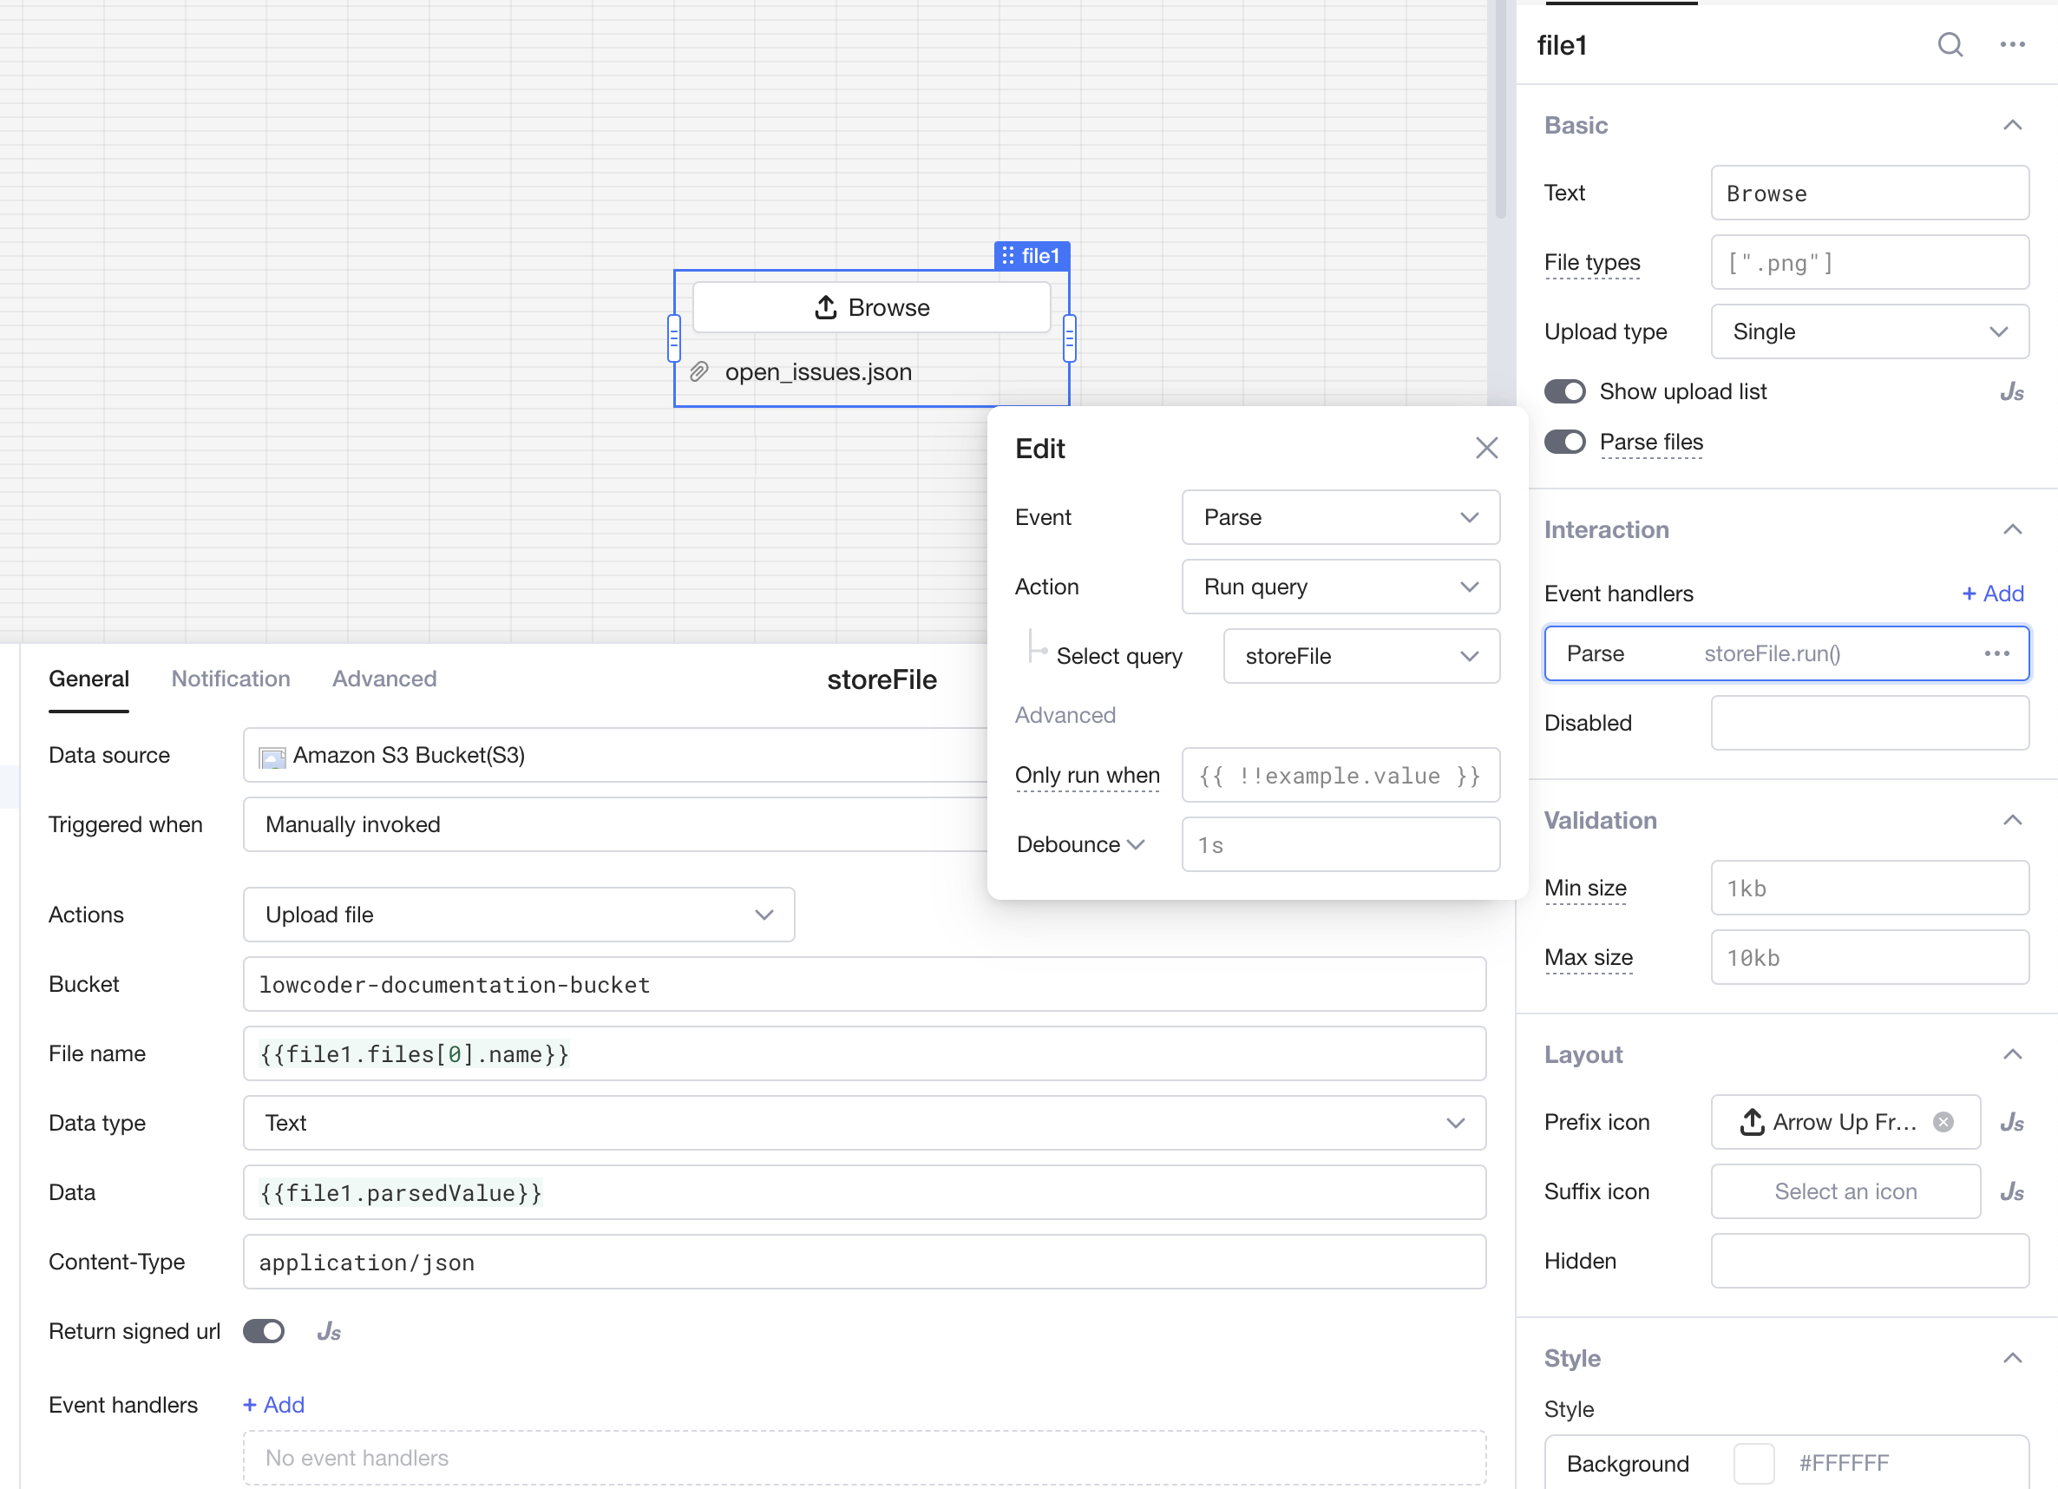The image size is (2058, 1489).
Task: Disable the Parse files toggle
Action: click(1564, 443)
